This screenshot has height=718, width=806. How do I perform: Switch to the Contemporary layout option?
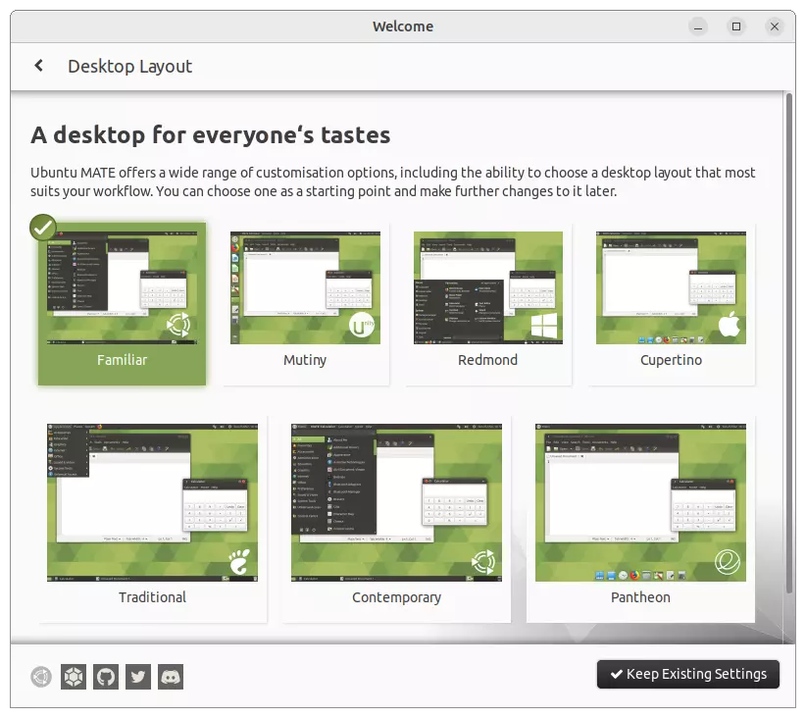(x=396, y=501)
